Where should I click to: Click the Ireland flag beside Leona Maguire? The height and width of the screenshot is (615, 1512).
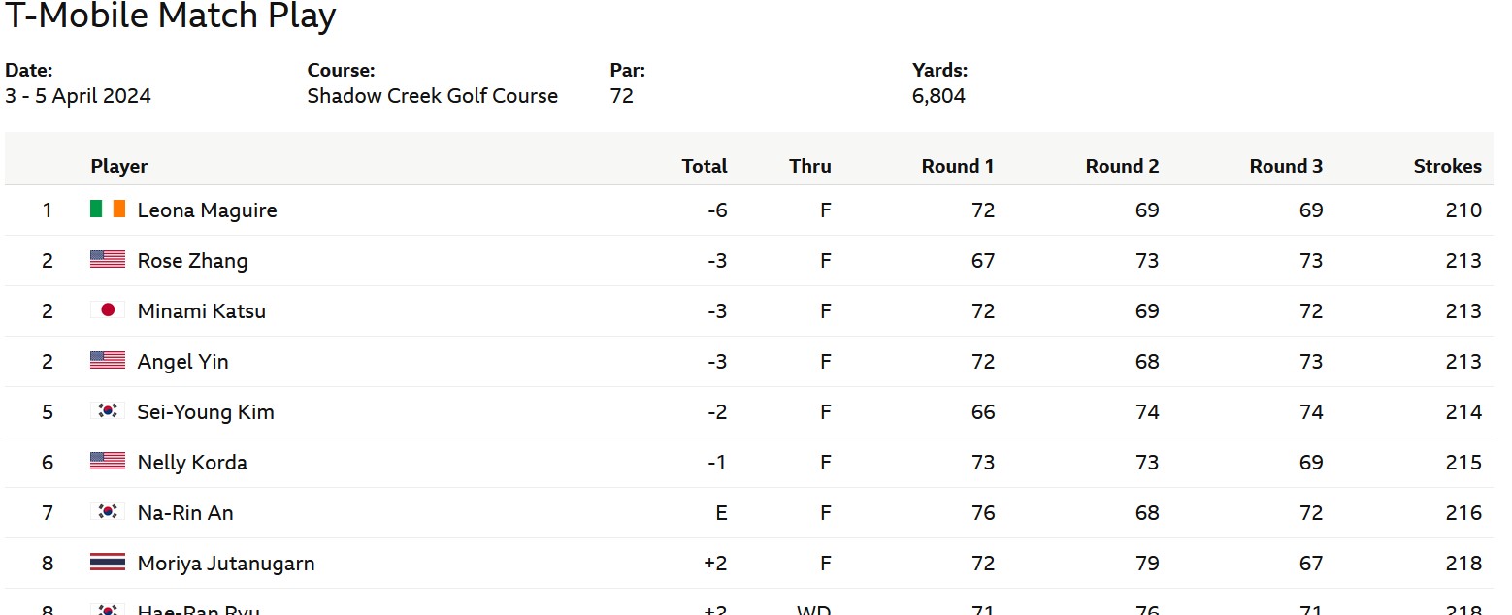108,210
